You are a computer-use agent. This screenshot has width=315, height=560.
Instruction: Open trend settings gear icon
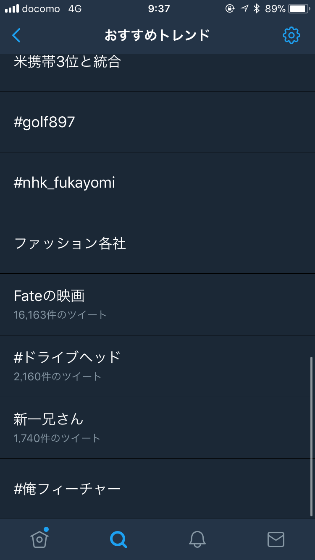[291, 35]
